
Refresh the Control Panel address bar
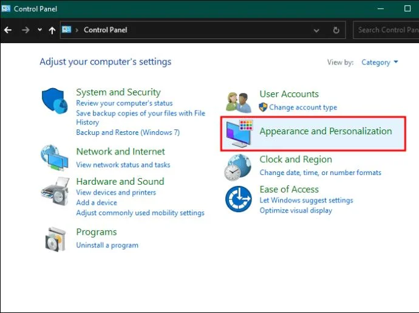(336, 30)
